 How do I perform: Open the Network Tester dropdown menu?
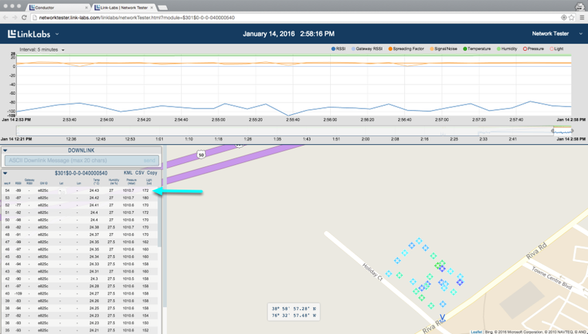click(554, 33)
